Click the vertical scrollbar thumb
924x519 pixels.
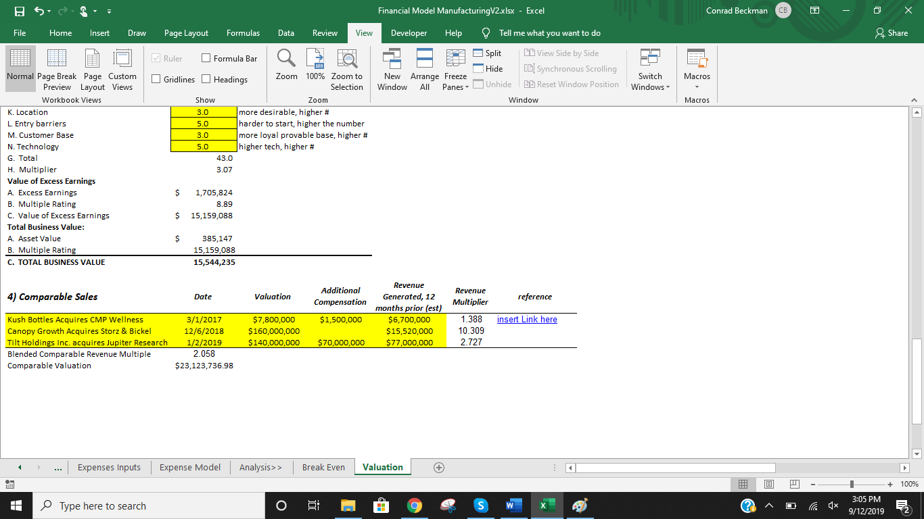coord(917,381)
